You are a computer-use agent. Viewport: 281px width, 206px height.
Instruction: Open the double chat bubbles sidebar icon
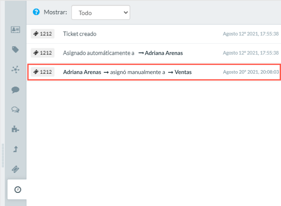click(x=15, y=109)
